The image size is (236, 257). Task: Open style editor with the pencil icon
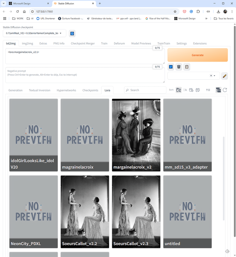point(224,76)
